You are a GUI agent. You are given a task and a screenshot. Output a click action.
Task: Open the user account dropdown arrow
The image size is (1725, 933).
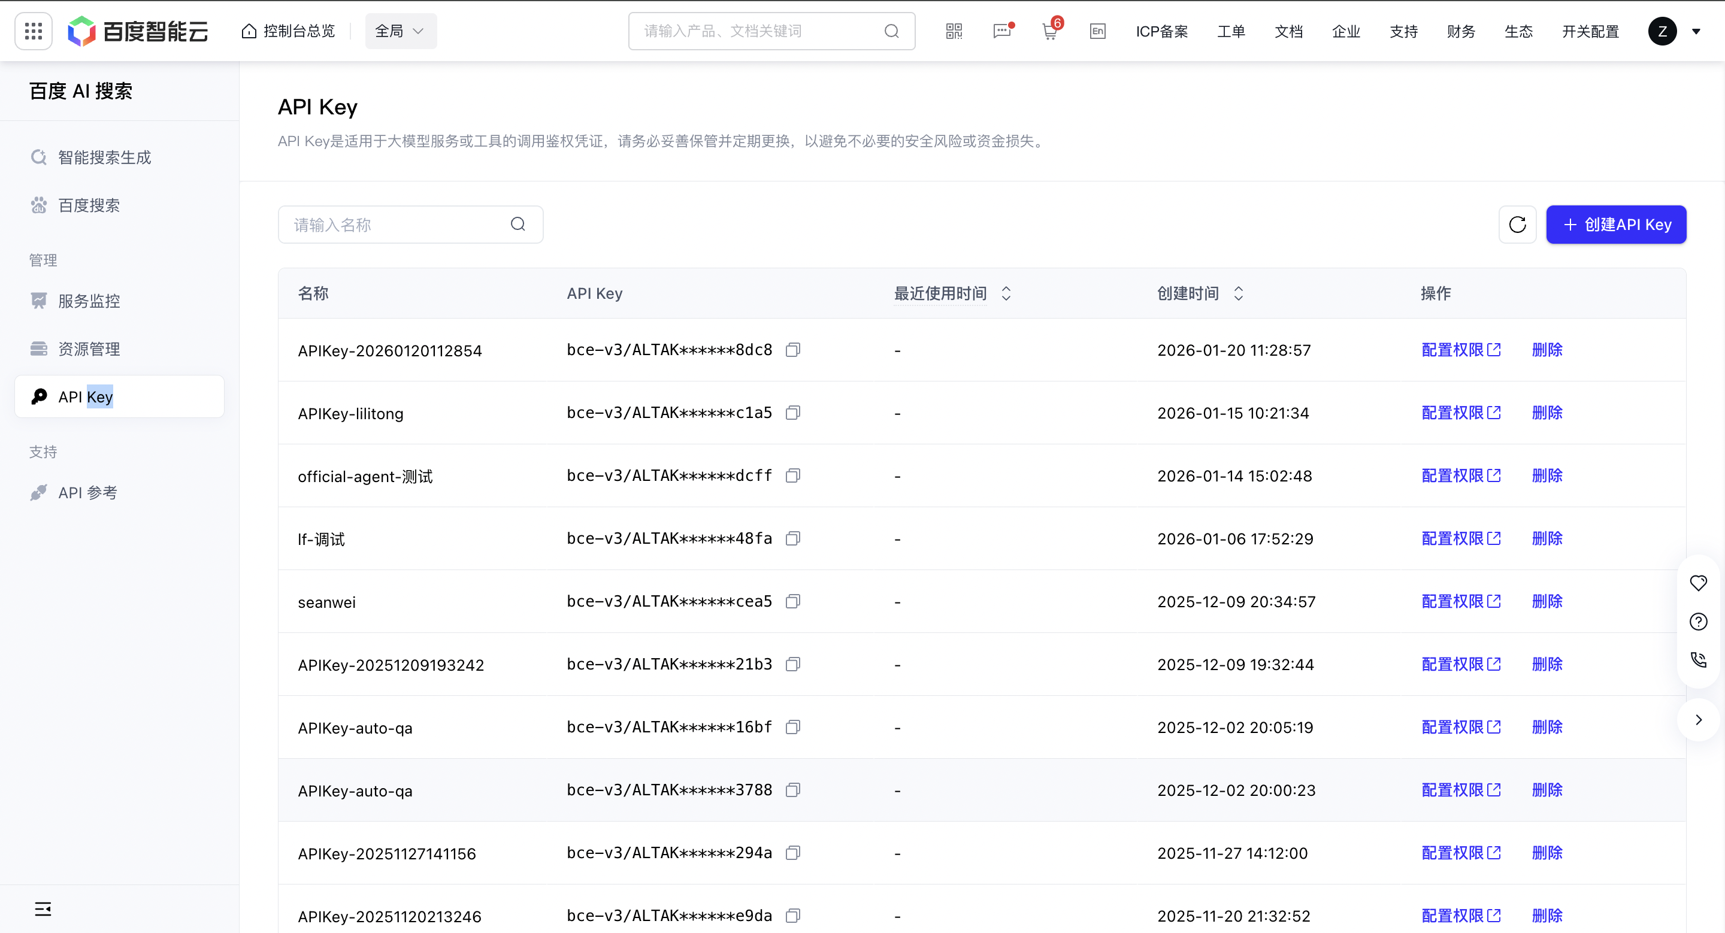click(1696, 32)
